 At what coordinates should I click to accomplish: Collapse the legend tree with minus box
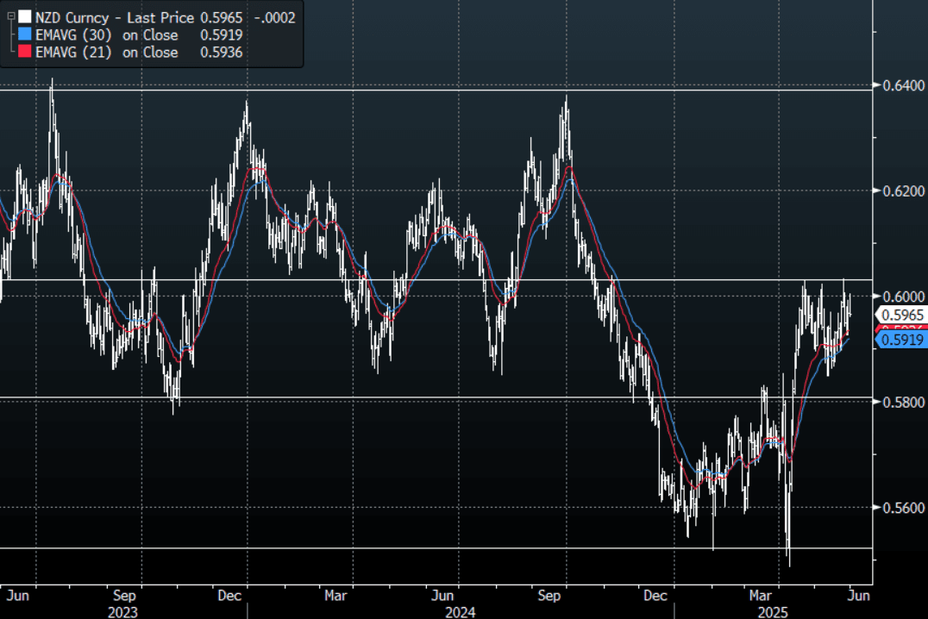coord(10,16)
